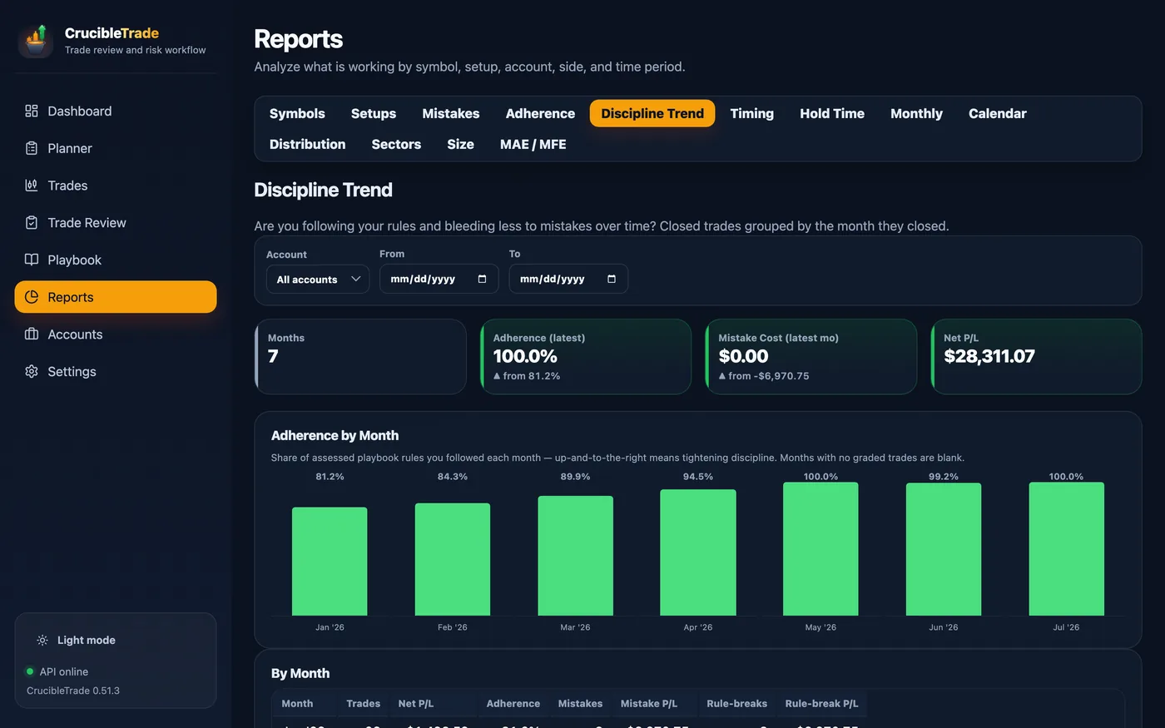Open Planner from the sidebar
Screen dimensions: 1165x728
point(116,148)
